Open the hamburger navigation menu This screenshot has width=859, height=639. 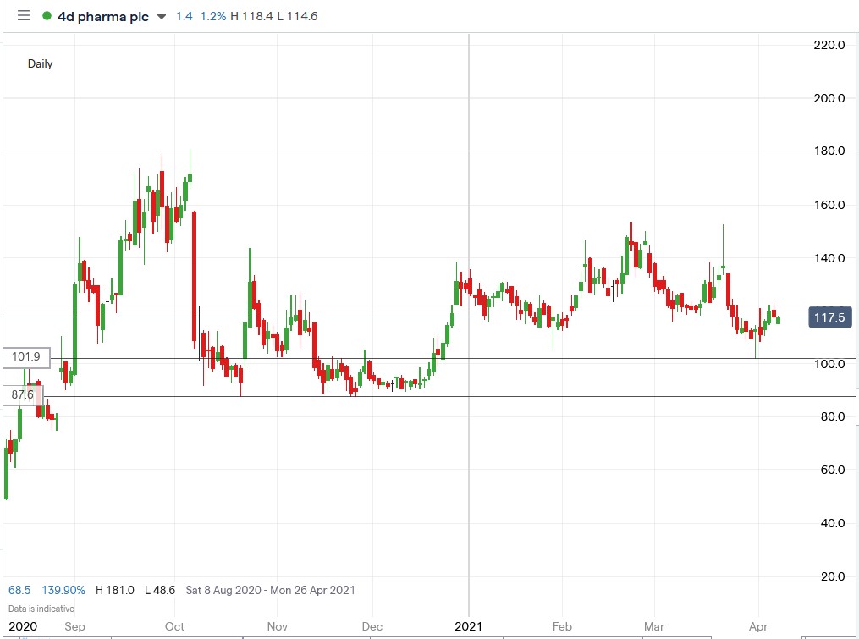tap(23, 15)
